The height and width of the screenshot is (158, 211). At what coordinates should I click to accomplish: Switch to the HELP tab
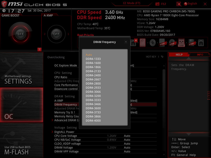coord(179,55)
